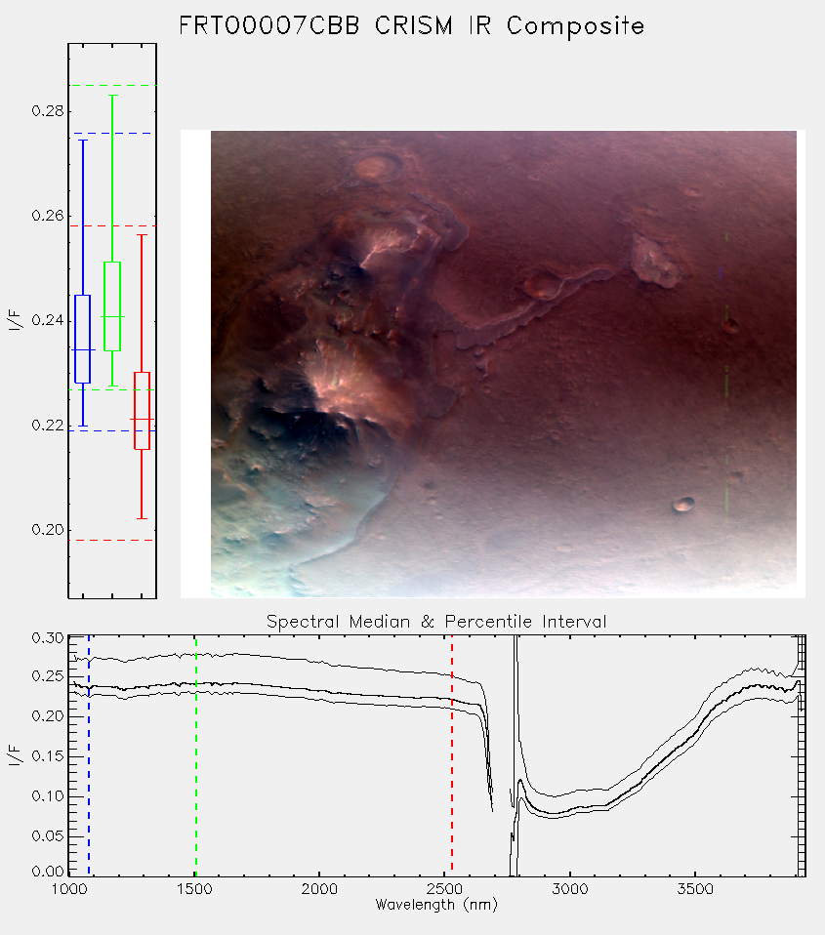This screenshot has height=935, width=825.
Task: Click the lower red dashed line near 0.20
Action: point(112,541)
